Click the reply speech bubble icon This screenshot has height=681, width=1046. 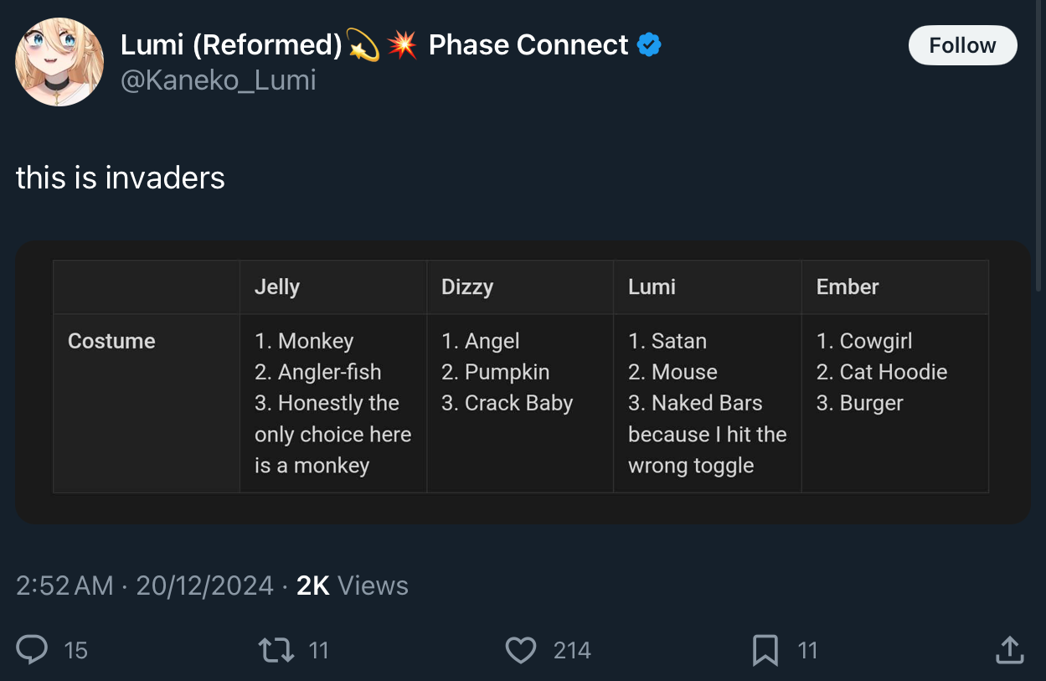32,650
